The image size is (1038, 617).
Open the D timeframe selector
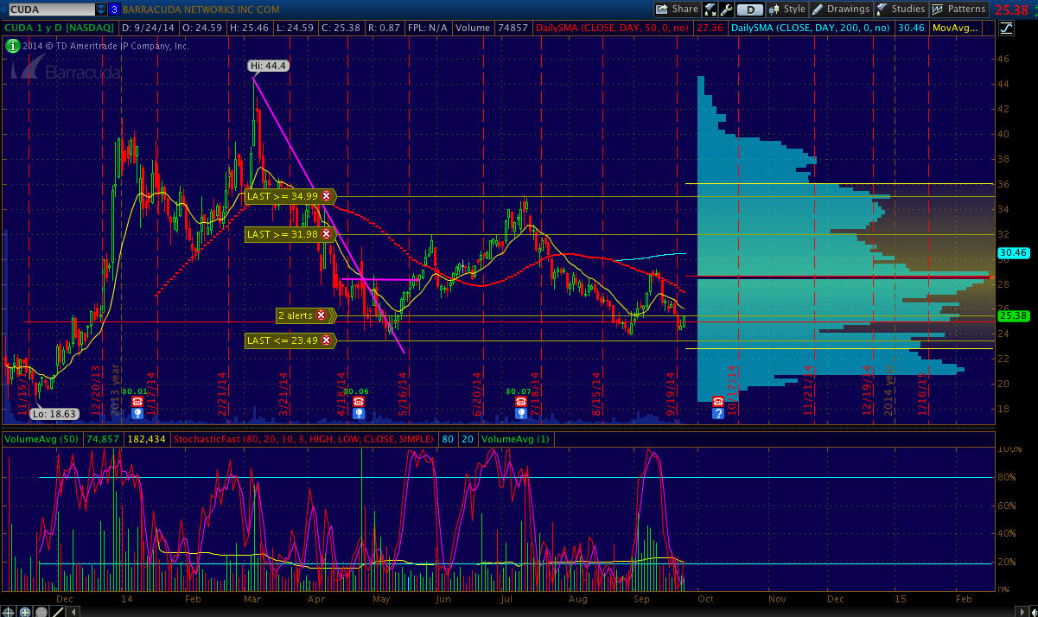point(749,10)
